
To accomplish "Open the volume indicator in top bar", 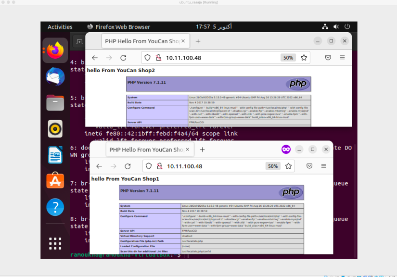I will [x=336, y=26].
